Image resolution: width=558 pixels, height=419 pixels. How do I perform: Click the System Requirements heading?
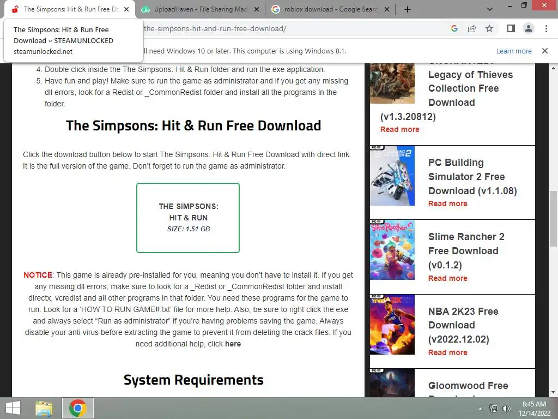point(193,380)
